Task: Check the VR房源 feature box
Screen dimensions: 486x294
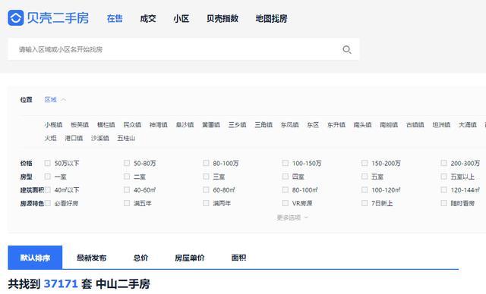Action: pyautogui.click(x=286, y=203)
